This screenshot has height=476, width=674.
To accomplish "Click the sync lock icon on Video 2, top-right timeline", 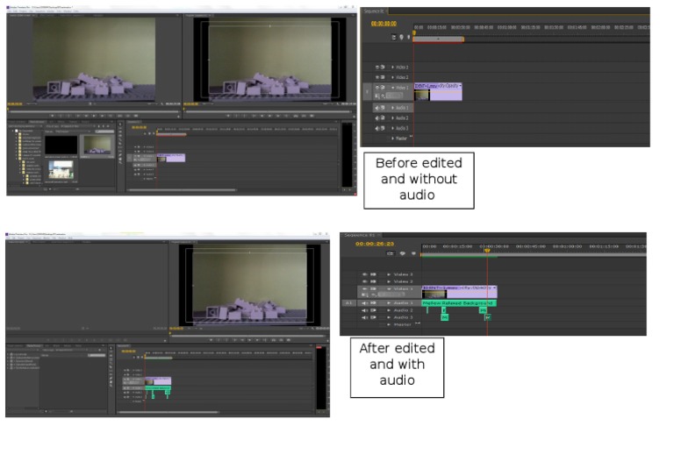I will [384, 77].
